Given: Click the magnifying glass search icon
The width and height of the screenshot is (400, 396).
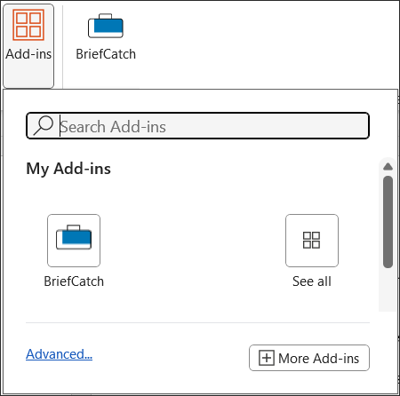Looking at the screenshot, I should click(x=44, y=125).
